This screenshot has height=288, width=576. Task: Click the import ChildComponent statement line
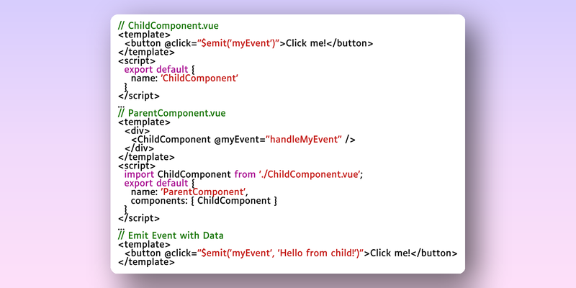pos(243,174)
